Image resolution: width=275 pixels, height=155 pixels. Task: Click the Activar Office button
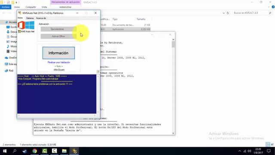[58, 36]
